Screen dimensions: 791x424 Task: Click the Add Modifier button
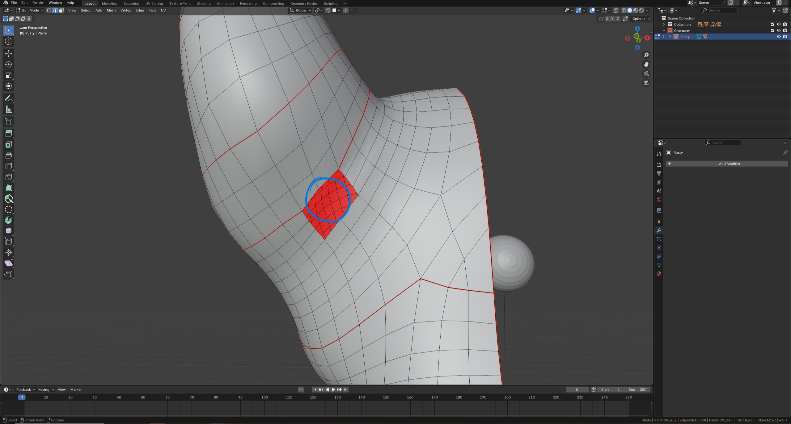coord(729,164)
